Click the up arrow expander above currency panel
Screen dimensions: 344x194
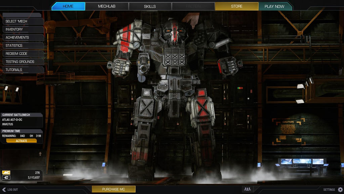click(x=40, y=154)
